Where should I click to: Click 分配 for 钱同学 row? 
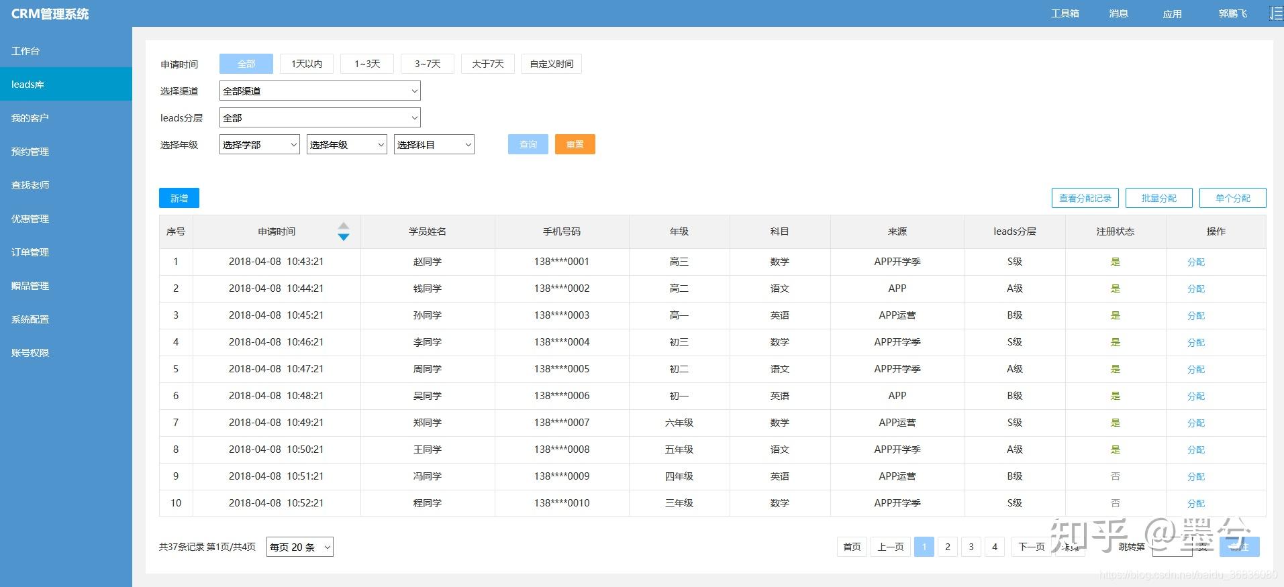click(1196, 288)
